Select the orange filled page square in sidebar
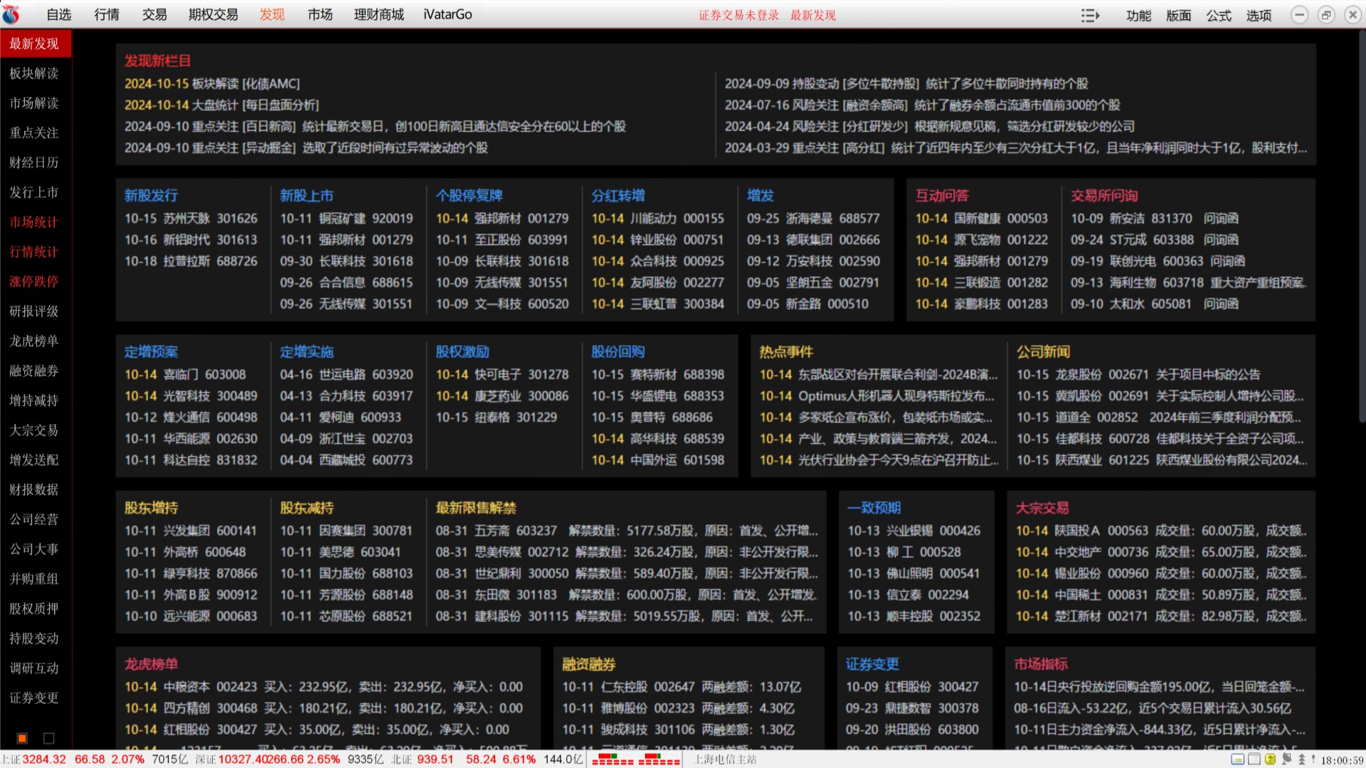This screenshot has width=1366, height=768. [x=22, y=738]
